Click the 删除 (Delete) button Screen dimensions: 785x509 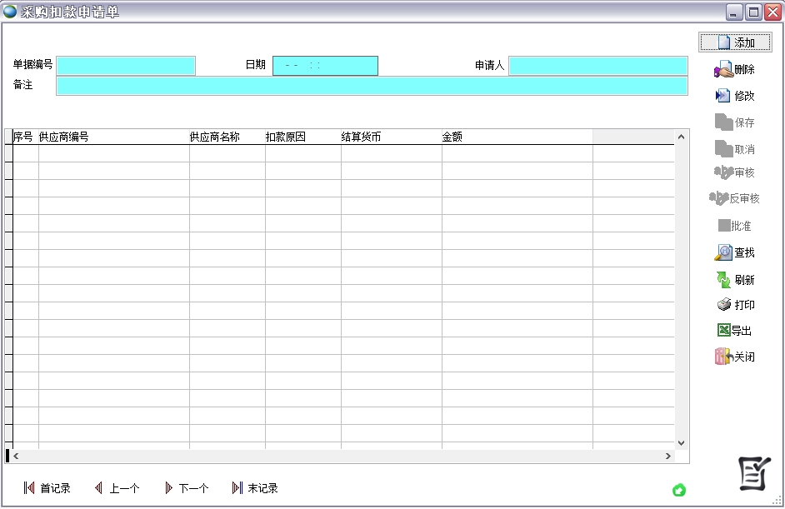click(735, 70)
